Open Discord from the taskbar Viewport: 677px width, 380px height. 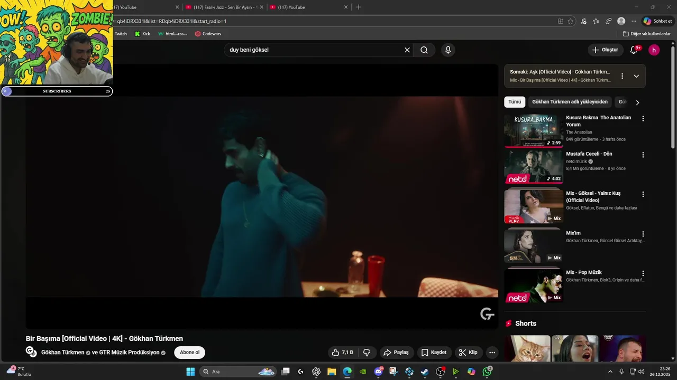(378, 372)
